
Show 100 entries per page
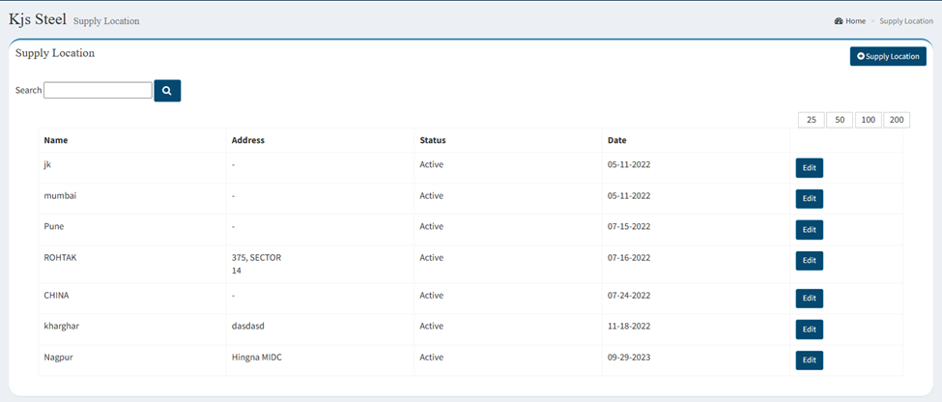[869, 120]
